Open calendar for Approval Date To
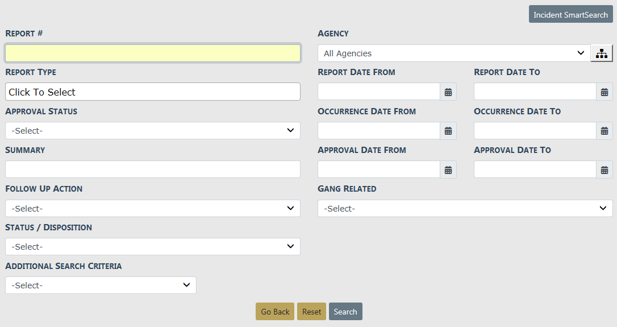This screenshot has height=327, width=617. coord(605,169)
